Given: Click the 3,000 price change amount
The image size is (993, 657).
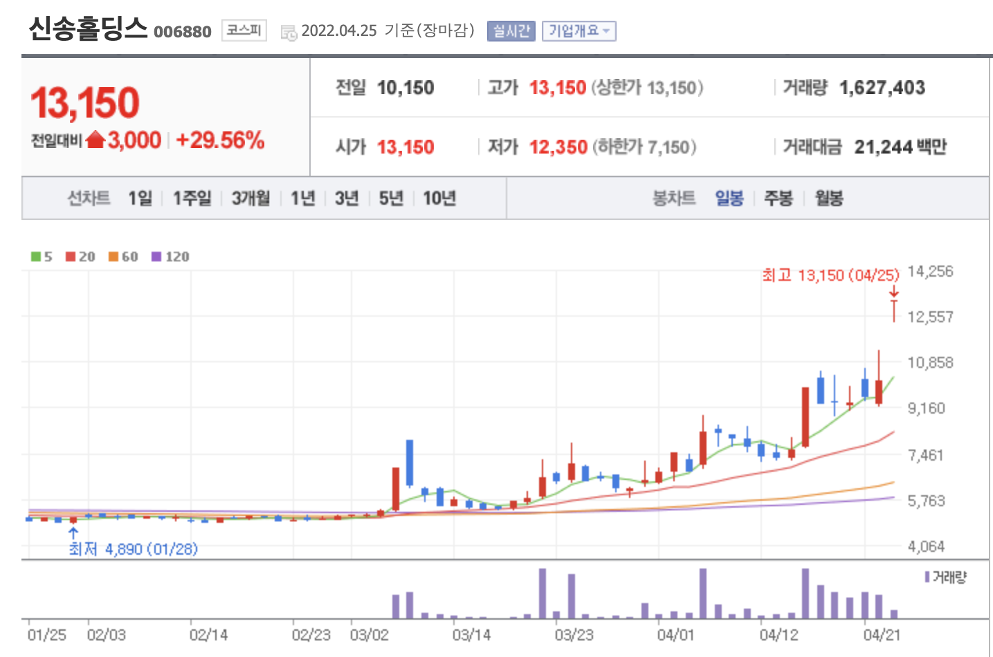Looking at the screenshot, I should pos(134,140).
